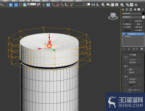Toggle Show End Result icon
145x111 pixels.
pyautogui.click(x=129, y=49)
